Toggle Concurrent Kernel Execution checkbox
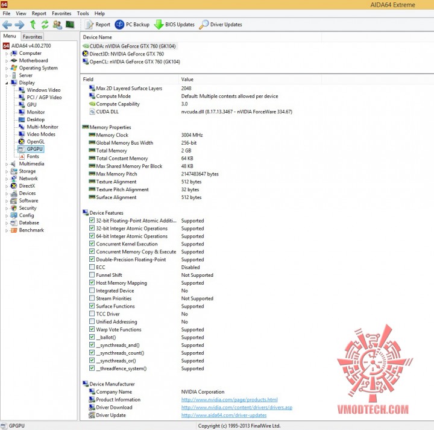The height and width of the screenshot is (430, 434). [92, 244]
